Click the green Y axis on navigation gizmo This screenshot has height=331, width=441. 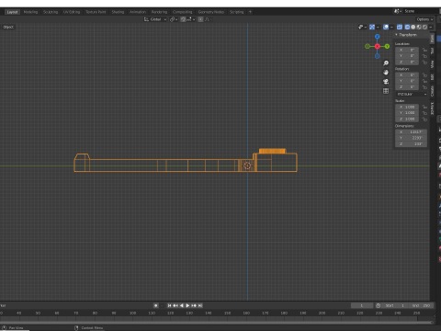click(x=387, y=46)
